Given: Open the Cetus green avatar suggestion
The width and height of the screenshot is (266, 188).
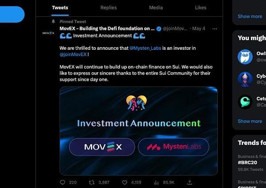Looking at the screenshot, I should tap(245, 102).
